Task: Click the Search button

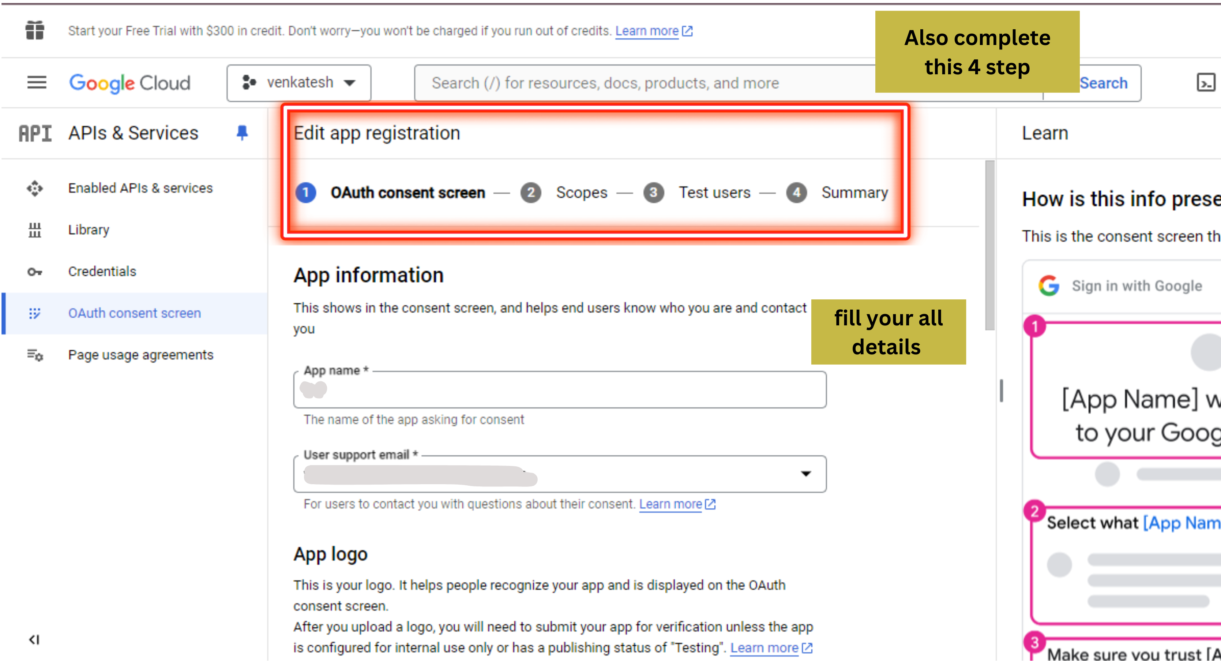Action: 1104,83
